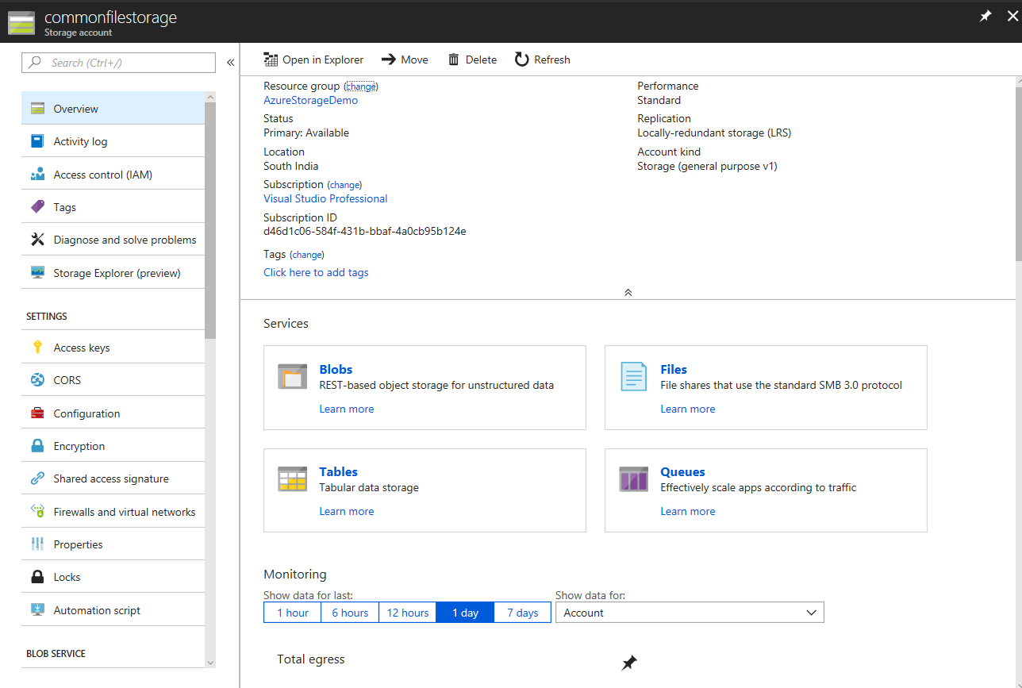Select the 7 days time range

tap(522, 613)
